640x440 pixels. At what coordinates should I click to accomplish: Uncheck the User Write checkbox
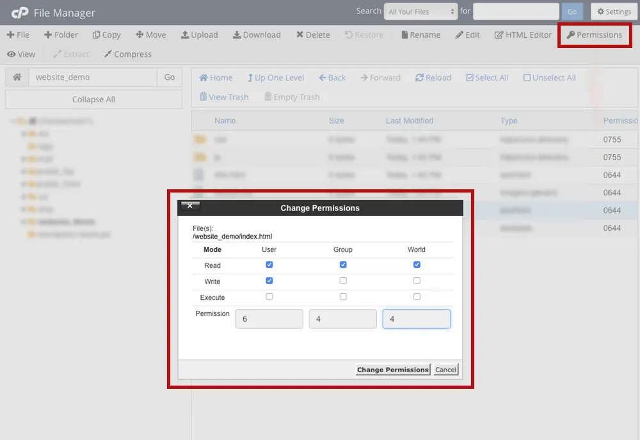(x=269, y=281)
